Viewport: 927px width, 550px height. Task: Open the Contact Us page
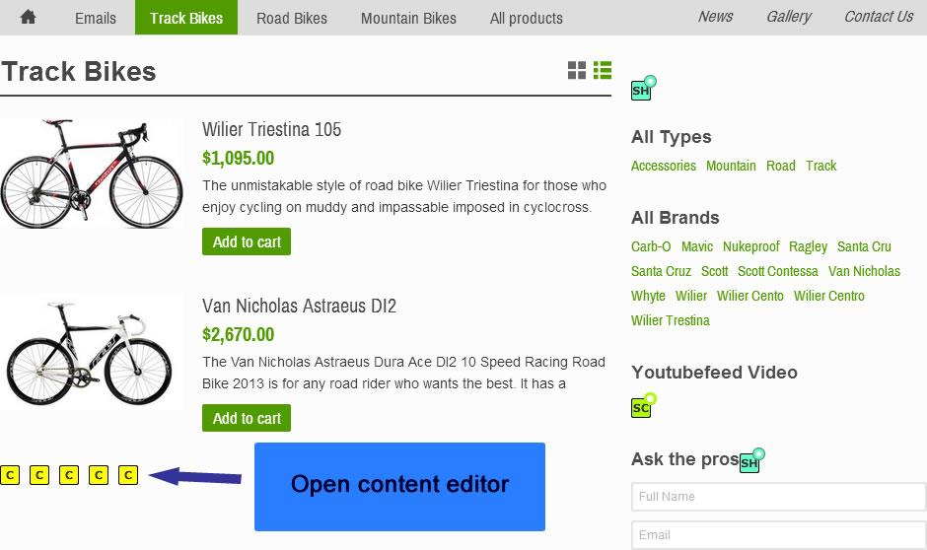coord(879,17)
